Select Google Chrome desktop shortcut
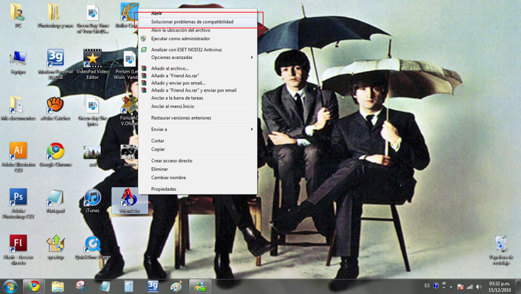The height and width of the screenshot is (294, 521). pyautogui.click(x=55, y=155)
